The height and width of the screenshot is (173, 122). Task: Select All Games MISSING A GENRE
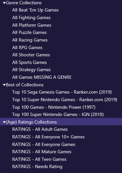[42, 77]
